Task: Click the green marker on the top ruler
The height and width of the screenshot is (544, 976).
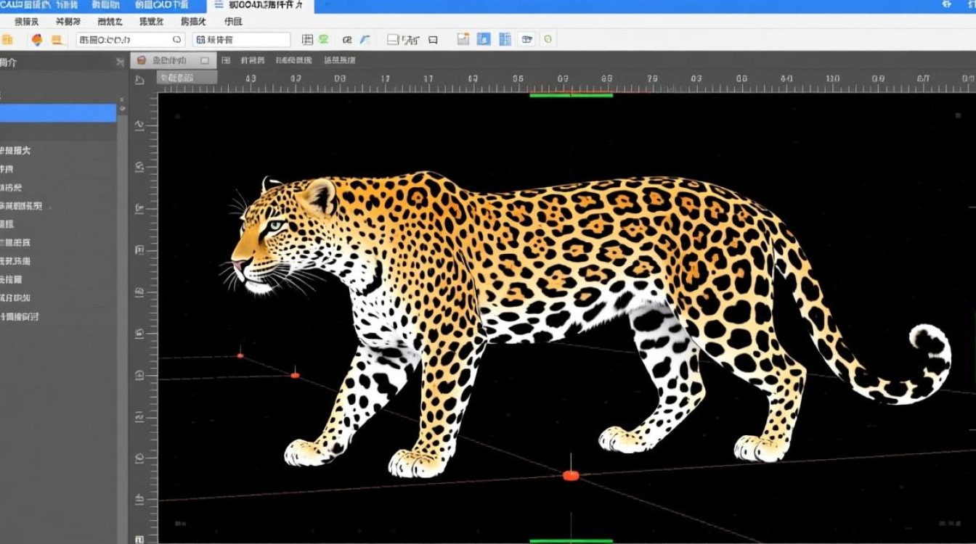Action: 571,95
